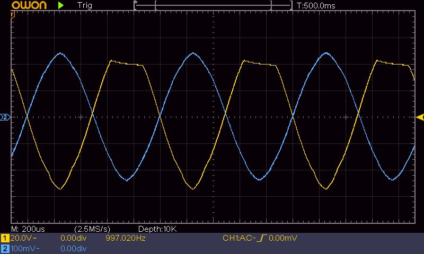Click the CH1:AC trigger source readout
The image size is (424, 254).
pyautogui.click(x=239, y=238)
